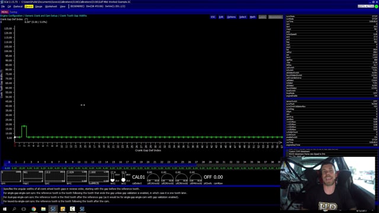The image size is (379, 213).
Task: Click the CAL01 calSelect readout
Action: [x=138, y=178]
